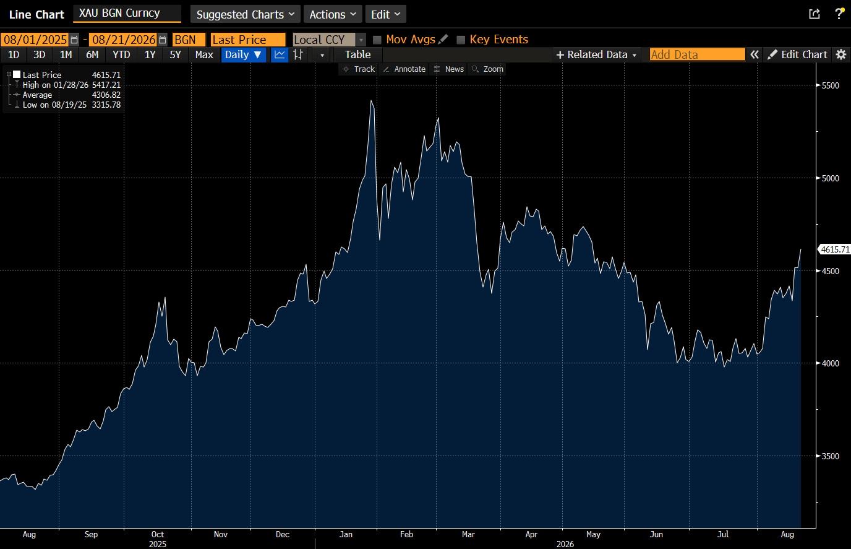Open the start date calendar picker

tap(74, 40)
